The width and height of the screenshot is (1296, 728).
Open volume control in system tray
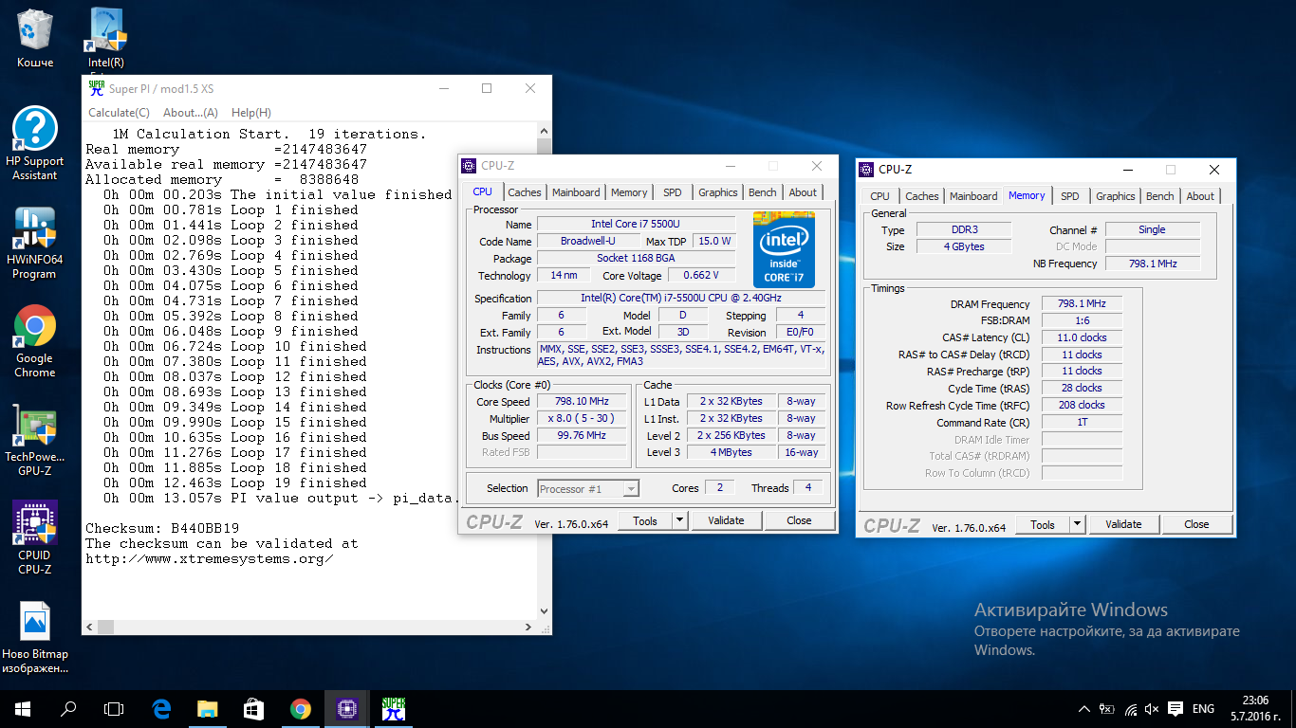[x=1152, y=709]
